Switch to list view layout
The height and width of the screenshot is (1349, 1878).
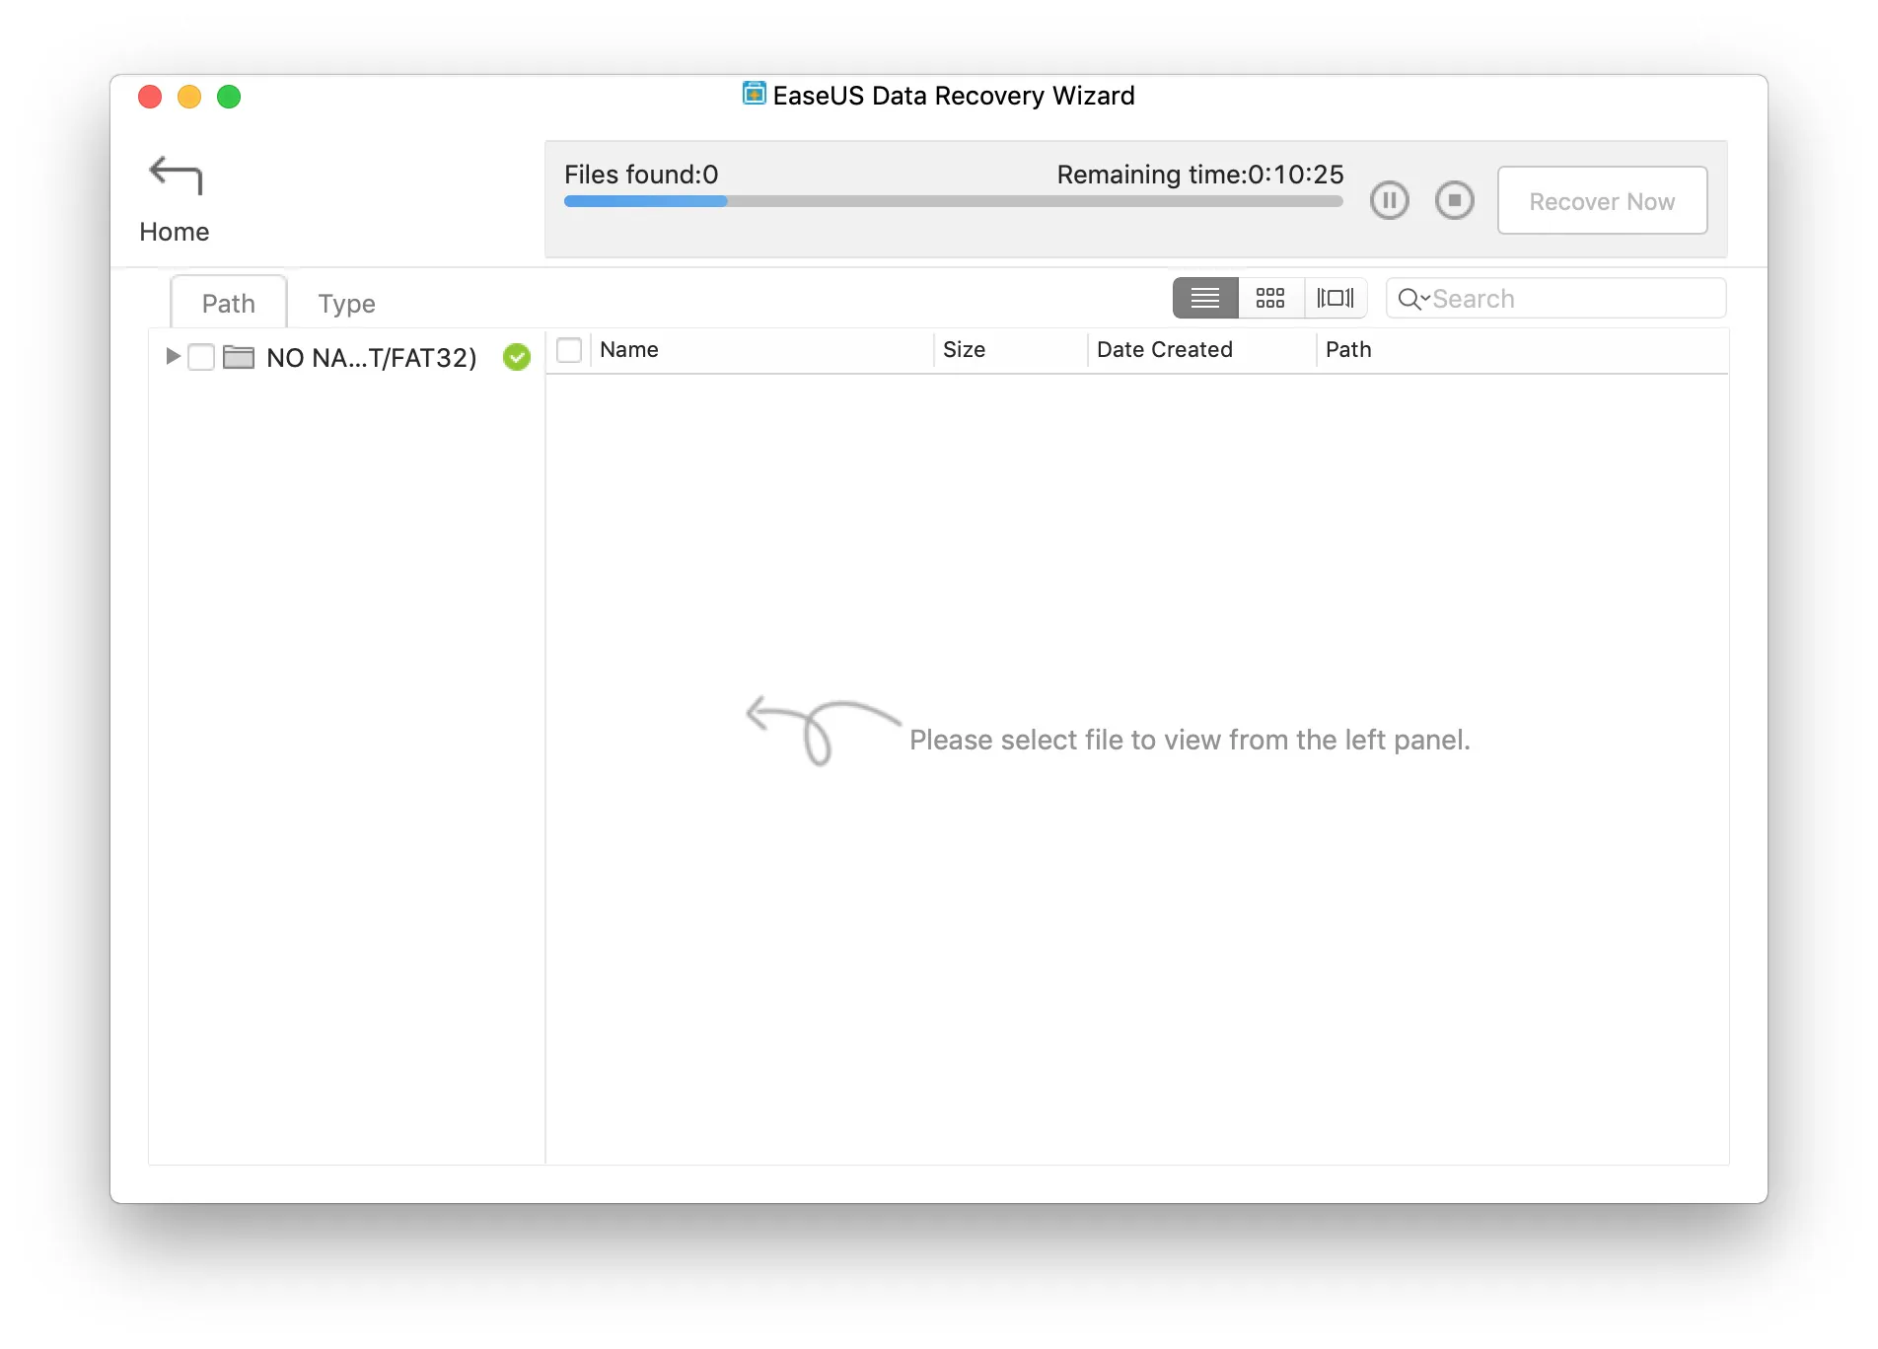click(1205, 298)
